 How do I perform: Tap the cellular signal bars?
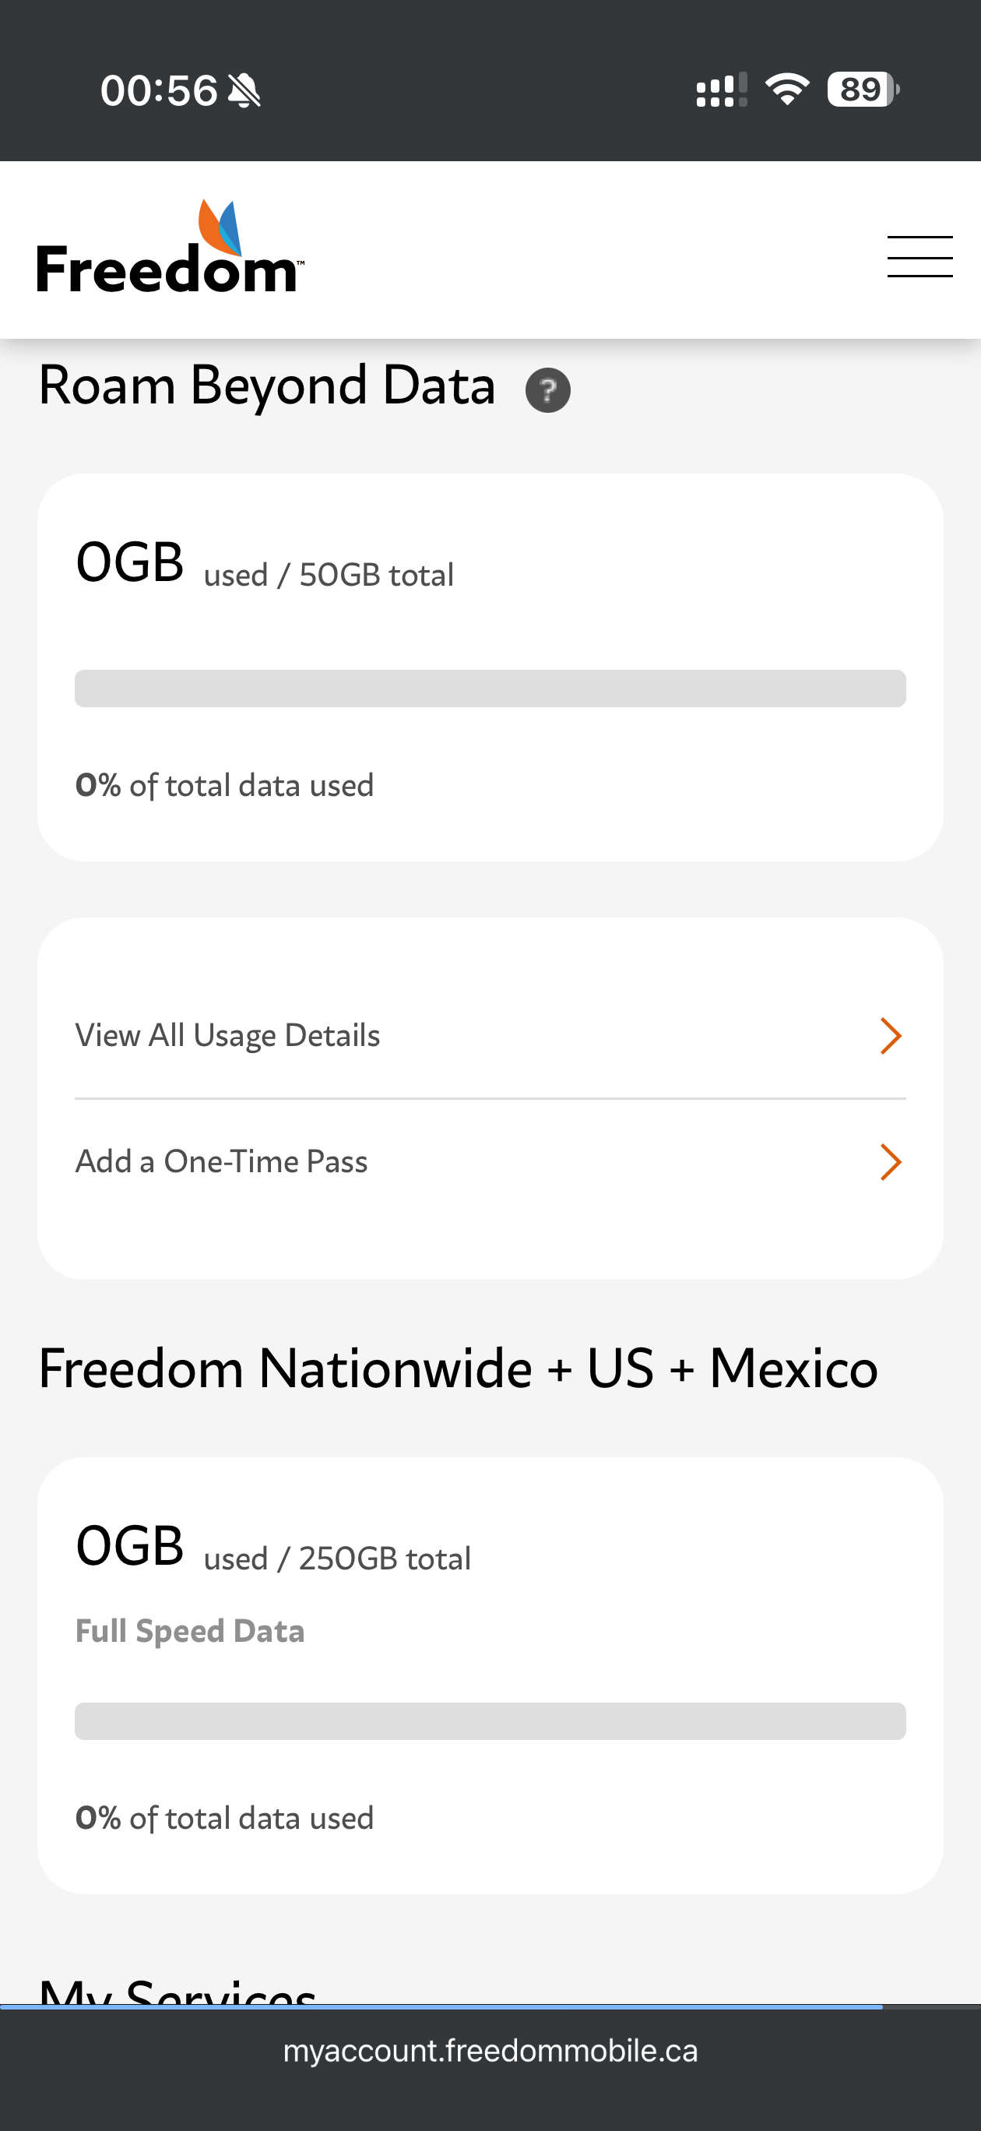point(720,90)
